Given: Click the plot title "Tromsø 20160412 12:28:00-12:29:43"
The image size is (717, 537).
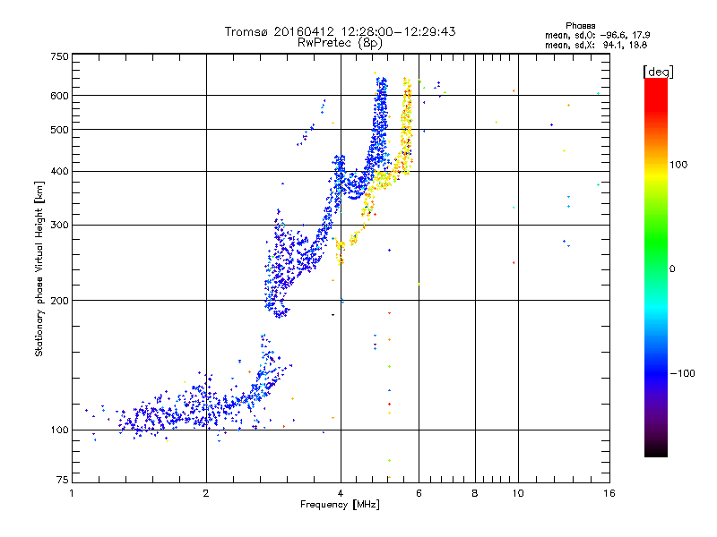Looking at the screenshot, I should click(x=340, y=31).
